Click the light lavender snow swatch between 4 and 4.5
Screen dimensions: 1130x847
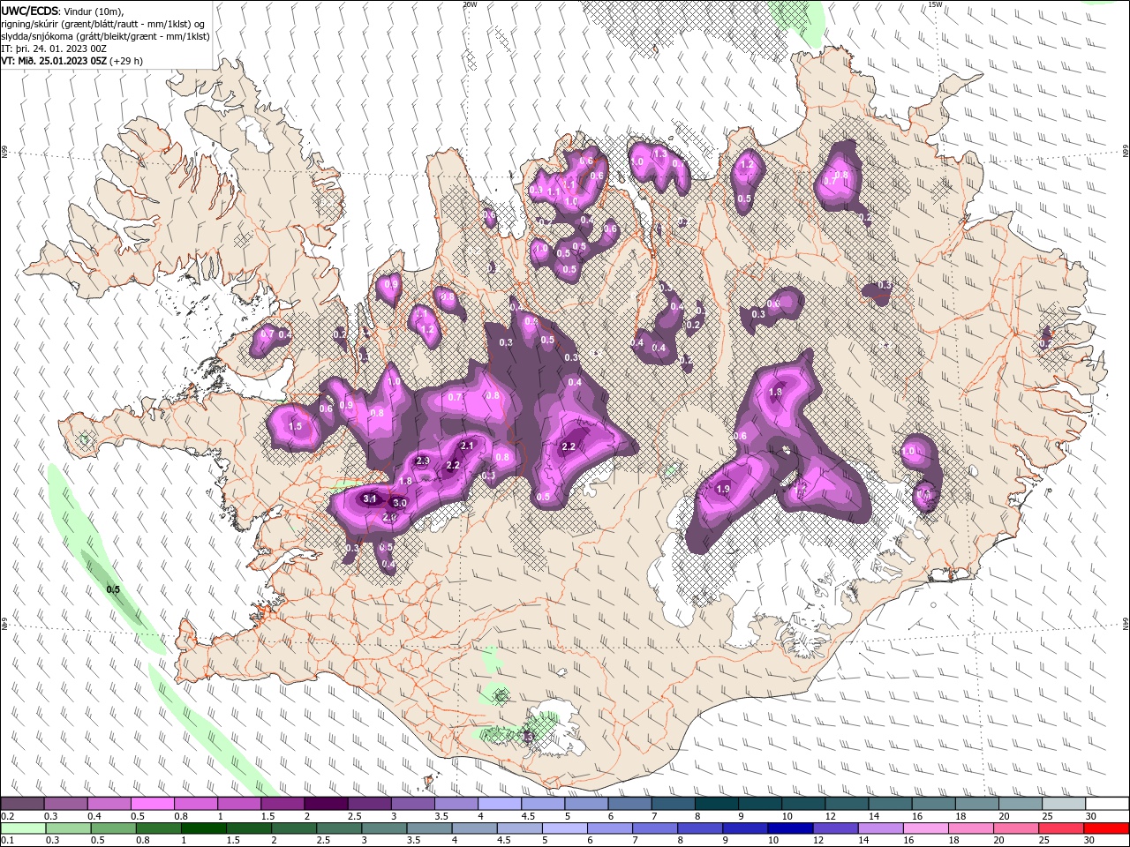click(499, 804)
